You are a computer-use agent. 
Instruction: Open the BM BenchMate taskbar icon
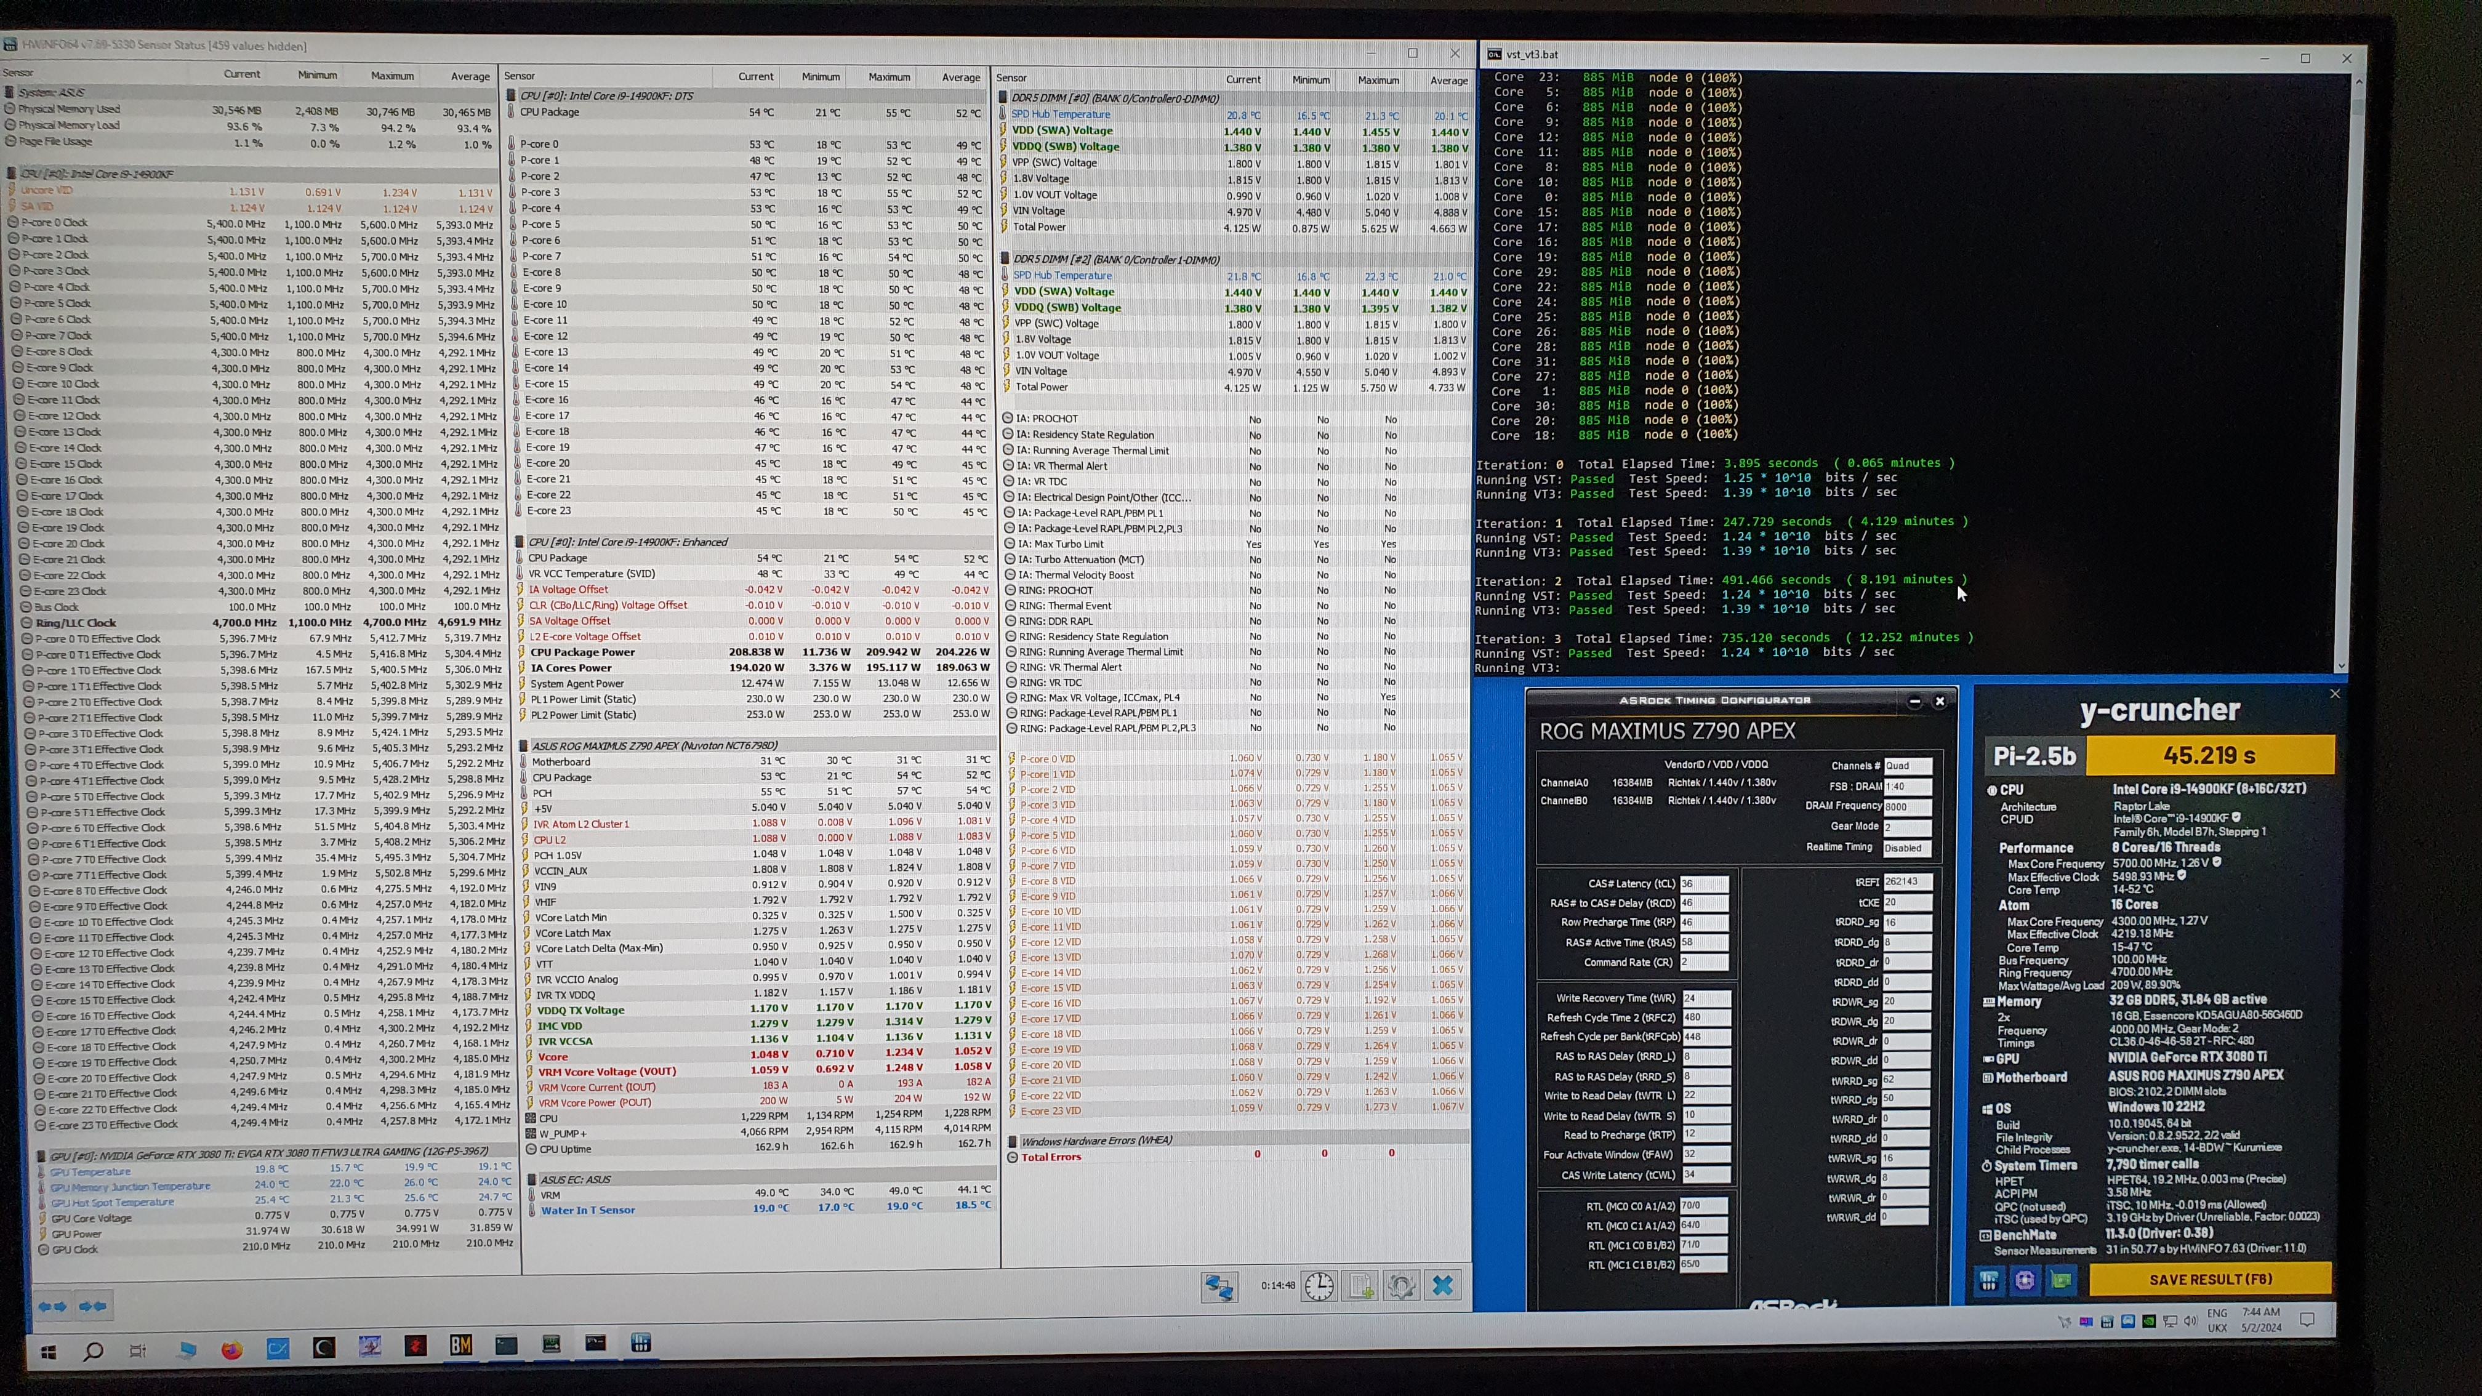[x=460, y=1345]
